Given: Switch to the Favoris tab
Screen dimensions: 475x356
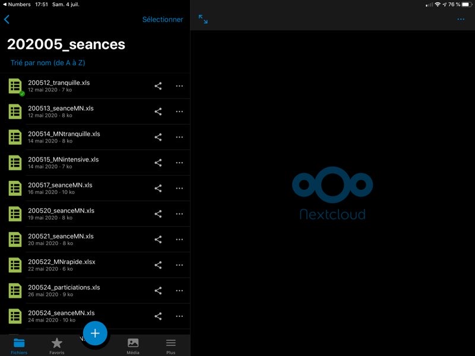Looking at the screenshot, I should [57, 345].
